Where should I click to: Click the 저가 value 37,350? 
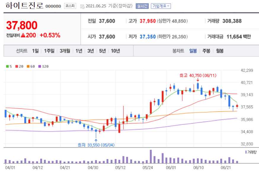pyautogui.click(x=148, y=36)
